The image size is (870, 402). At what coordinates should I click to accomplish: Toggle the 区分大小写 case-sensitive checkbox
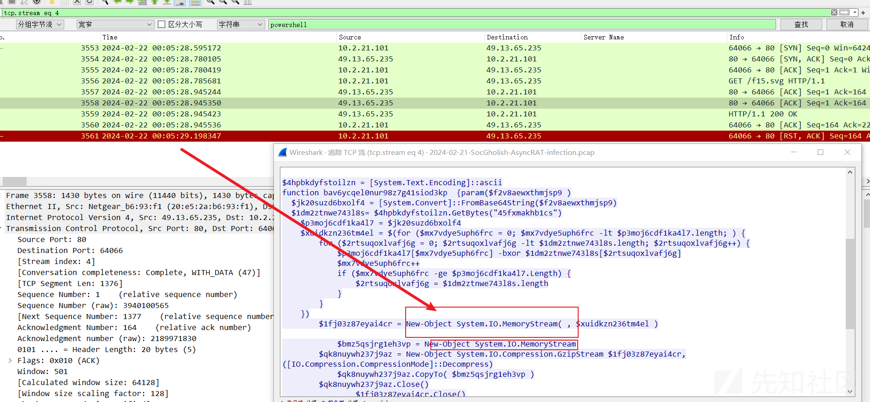(162, 24)
